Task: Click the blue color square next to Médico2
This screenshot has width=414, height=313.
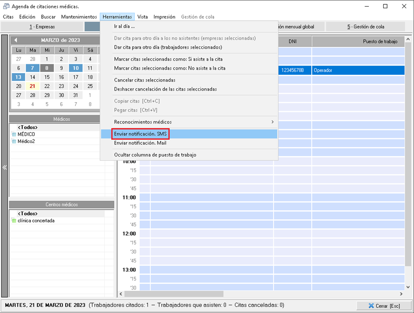Action: pyautogui.click(x=14, y=141)
